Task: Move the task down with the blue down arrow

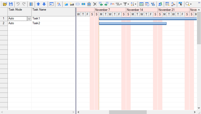Action: pyautogui.click(x=44, y=4)
